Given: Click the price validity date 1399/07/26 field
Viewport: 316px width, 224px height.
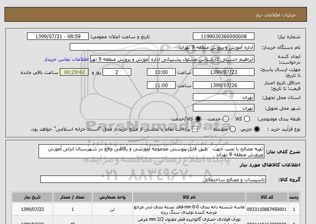Looking at the screenshot, I should [224, 85].
